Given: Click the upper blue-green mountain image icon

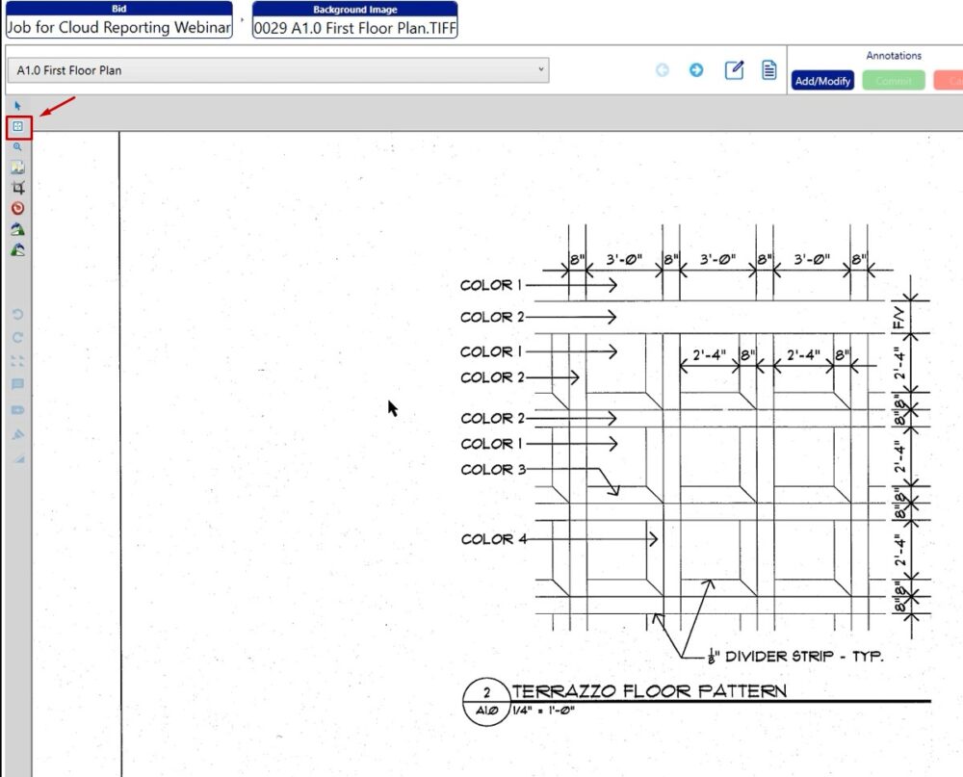Looking at the screenshot, I should coord(17,229).
